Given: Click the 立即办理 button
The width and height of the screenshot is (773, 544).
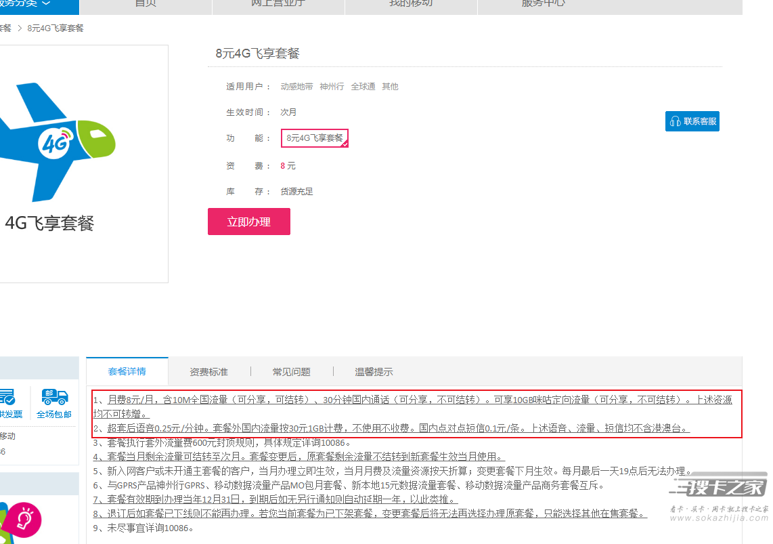Looking at the screenshot, I should [x=249, y=222].
